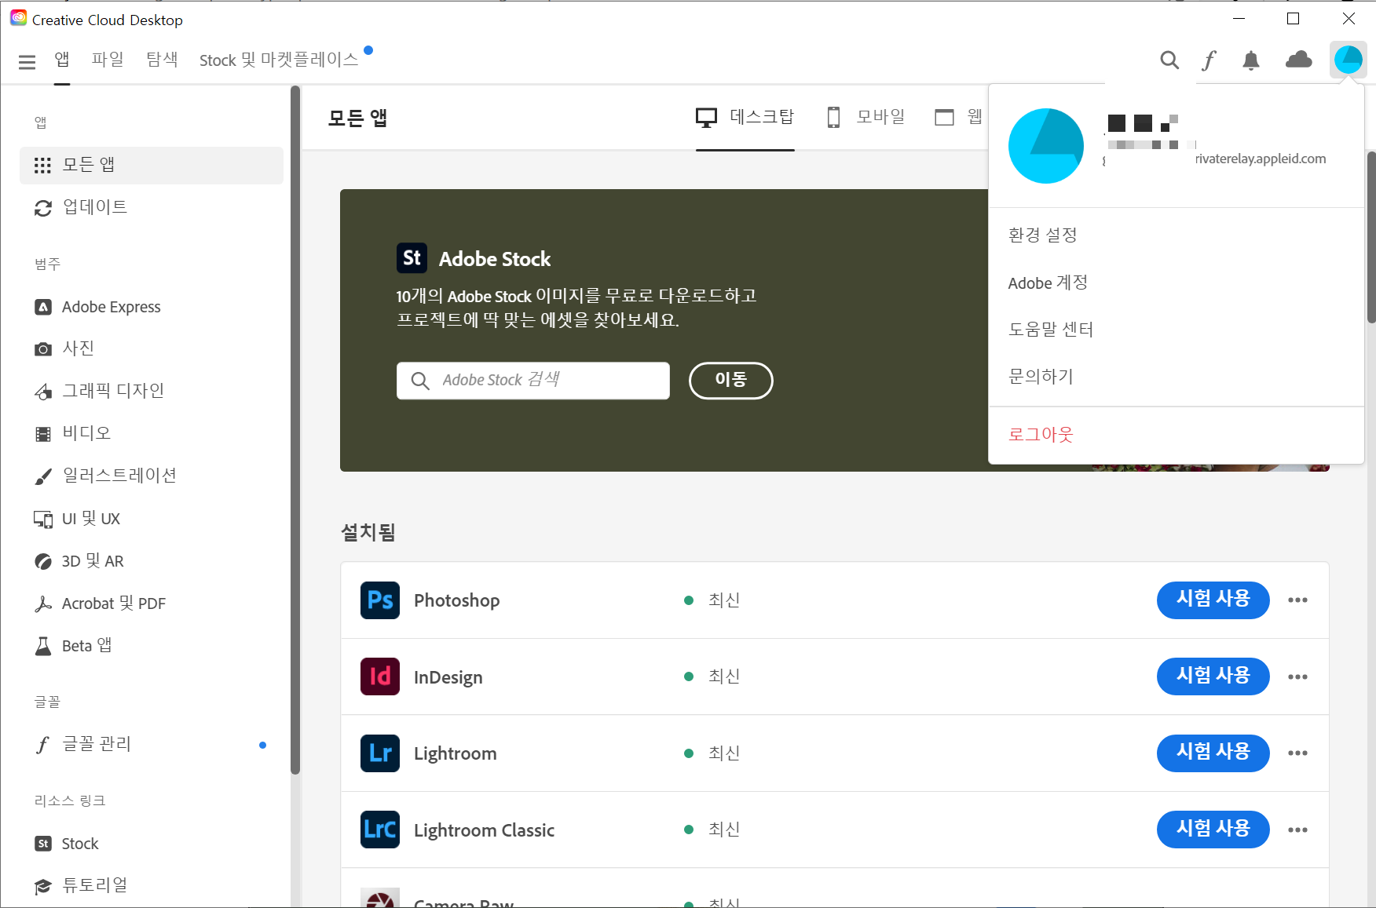Click the InDesign Id app icon
The image size is (1376, 908).
click(x=380, y=676)
